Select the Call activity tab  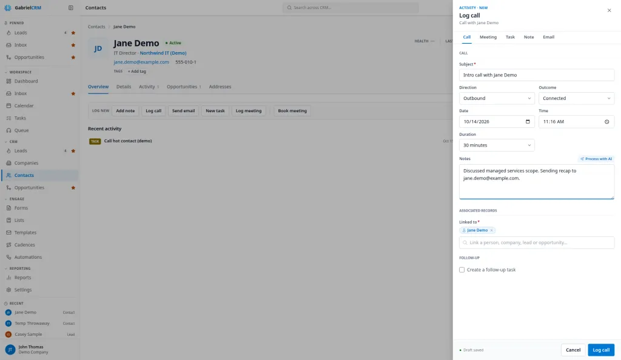click(x=467, y=37)
